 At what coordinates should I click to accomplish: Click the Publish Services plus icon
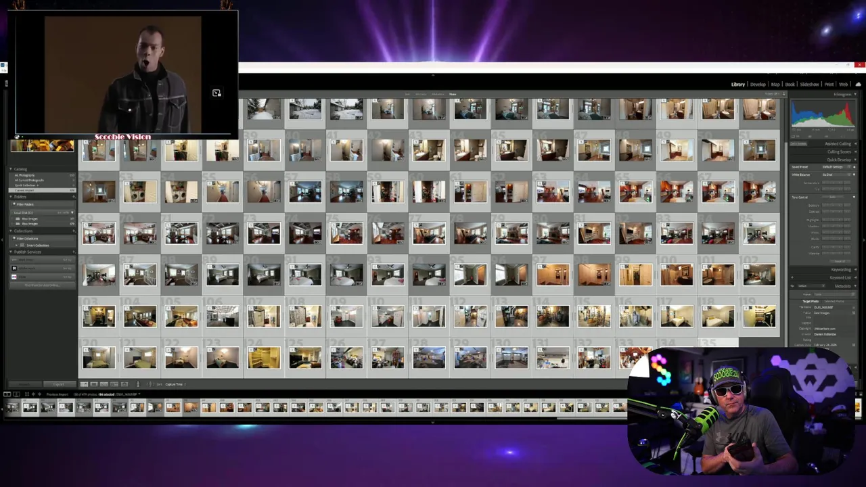[x=73, y=252]
